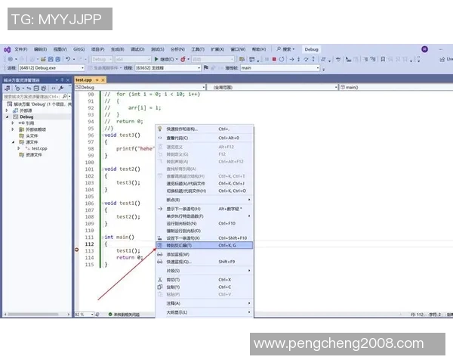Click the search icon in the menu bar

[277, 49]
